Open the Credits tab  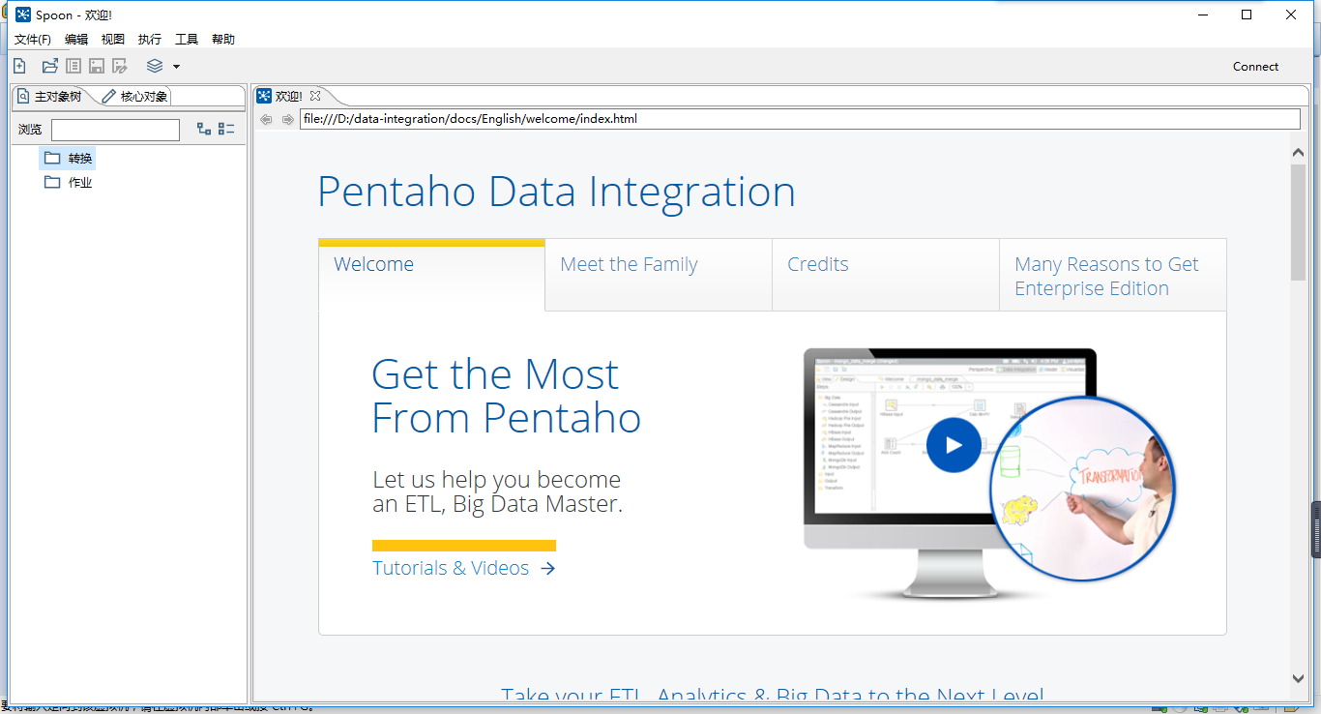point(886,275)
